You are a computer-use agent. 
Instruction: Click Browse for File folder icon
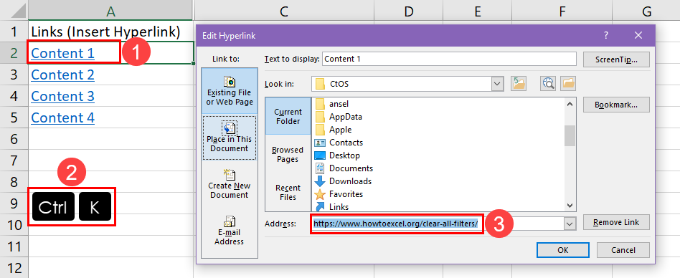(567, 84)
